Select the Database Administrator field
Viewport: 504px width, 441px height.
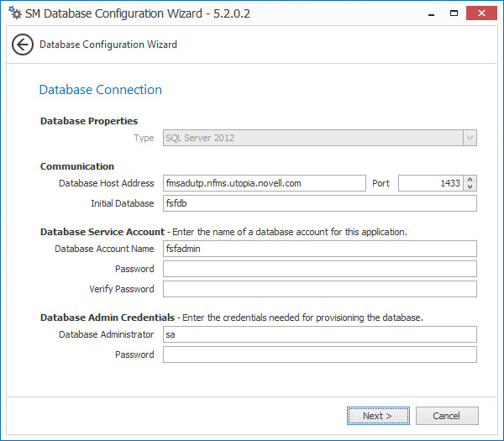tap(319, 334)
